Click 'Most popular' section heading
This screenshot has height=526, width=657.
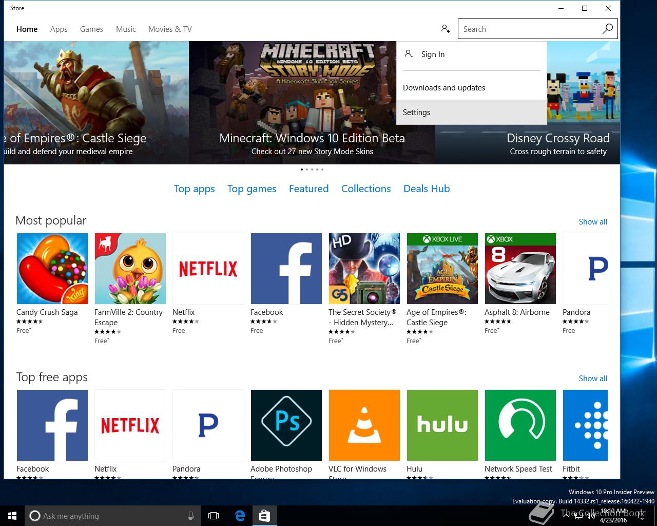coord(51,220)
